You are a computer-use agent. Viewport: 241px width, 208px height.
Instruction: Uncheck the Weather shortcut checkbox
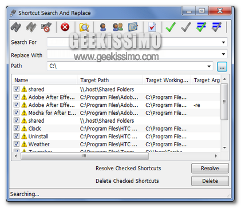[17, 144]
